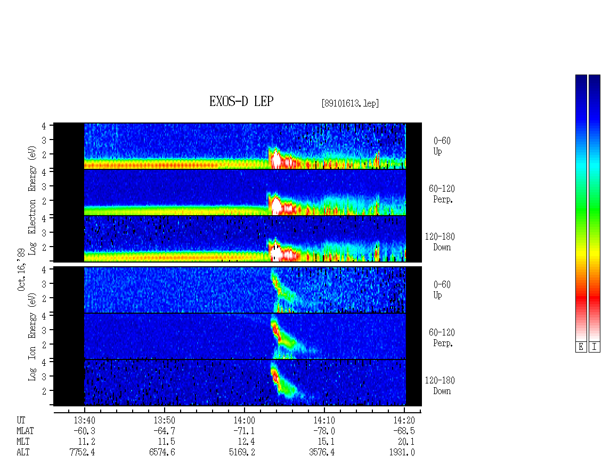Click the MLAT row label

tap(25, 431)
